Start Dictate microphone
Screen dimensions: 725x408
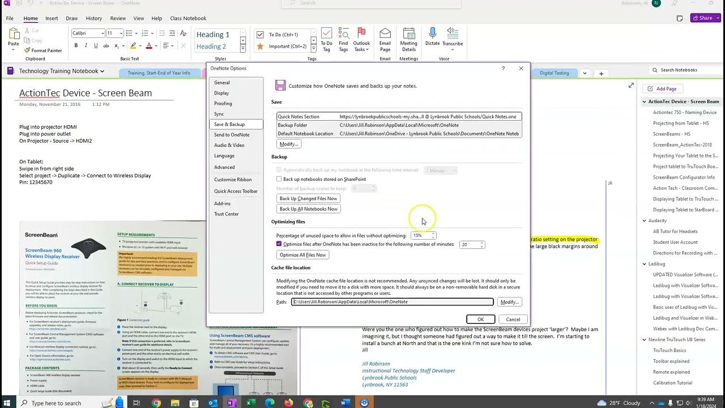432,37
